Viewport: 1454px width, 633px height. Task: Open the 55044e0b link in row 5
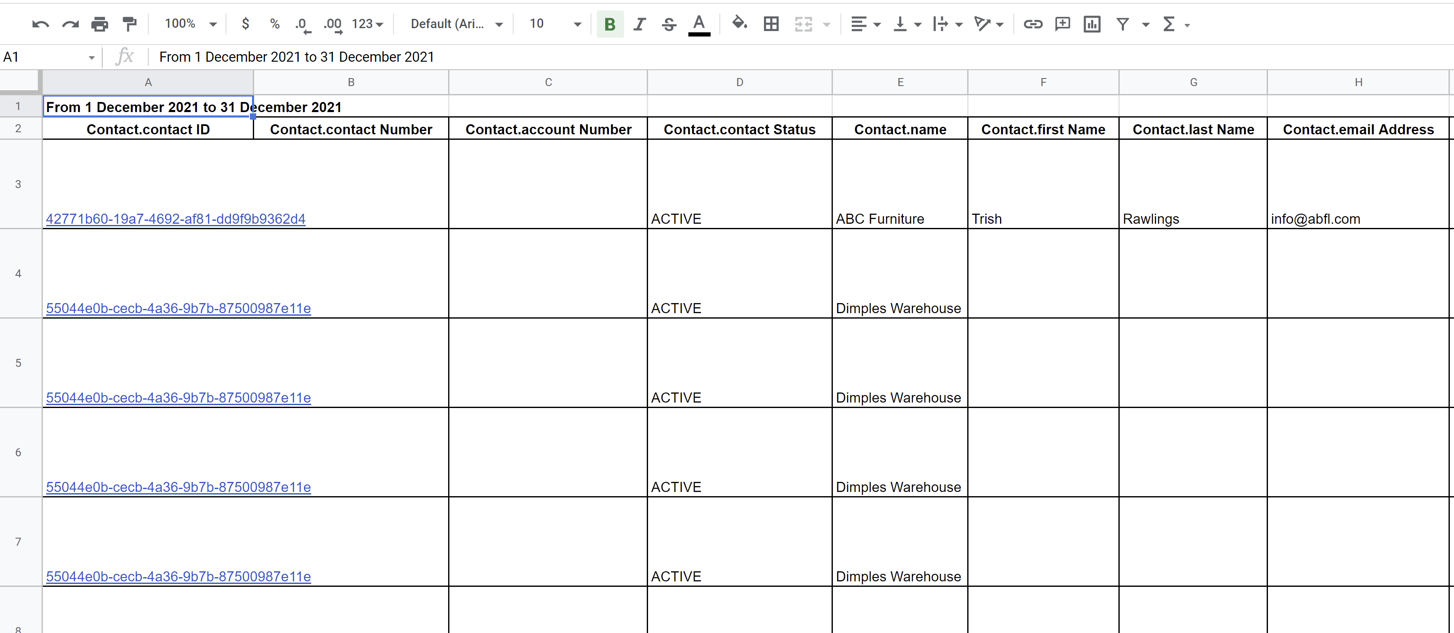click(178, 398)
